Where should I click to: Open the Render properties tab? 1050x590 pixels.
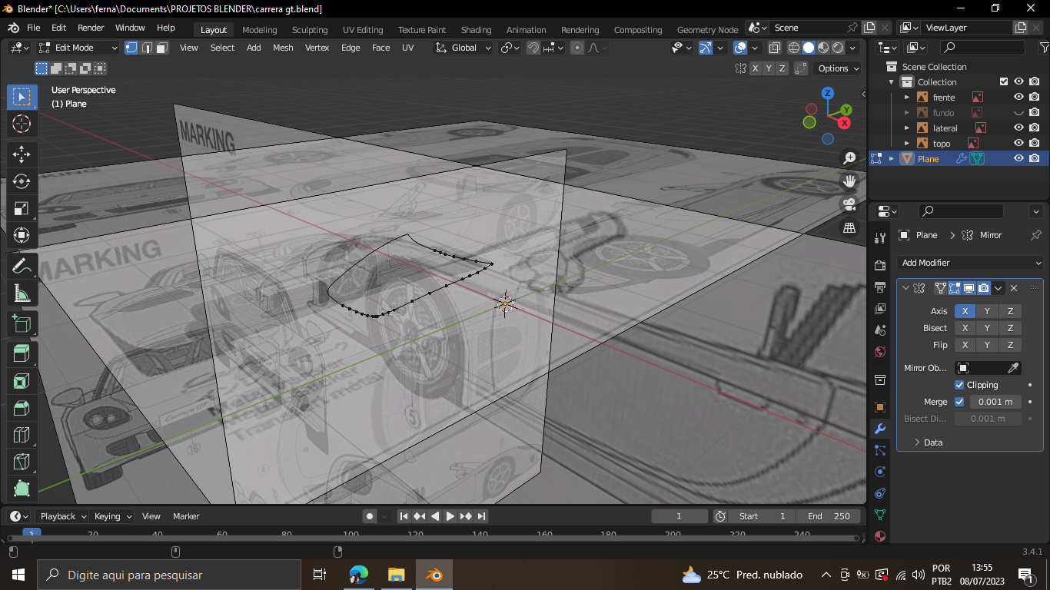880,266
